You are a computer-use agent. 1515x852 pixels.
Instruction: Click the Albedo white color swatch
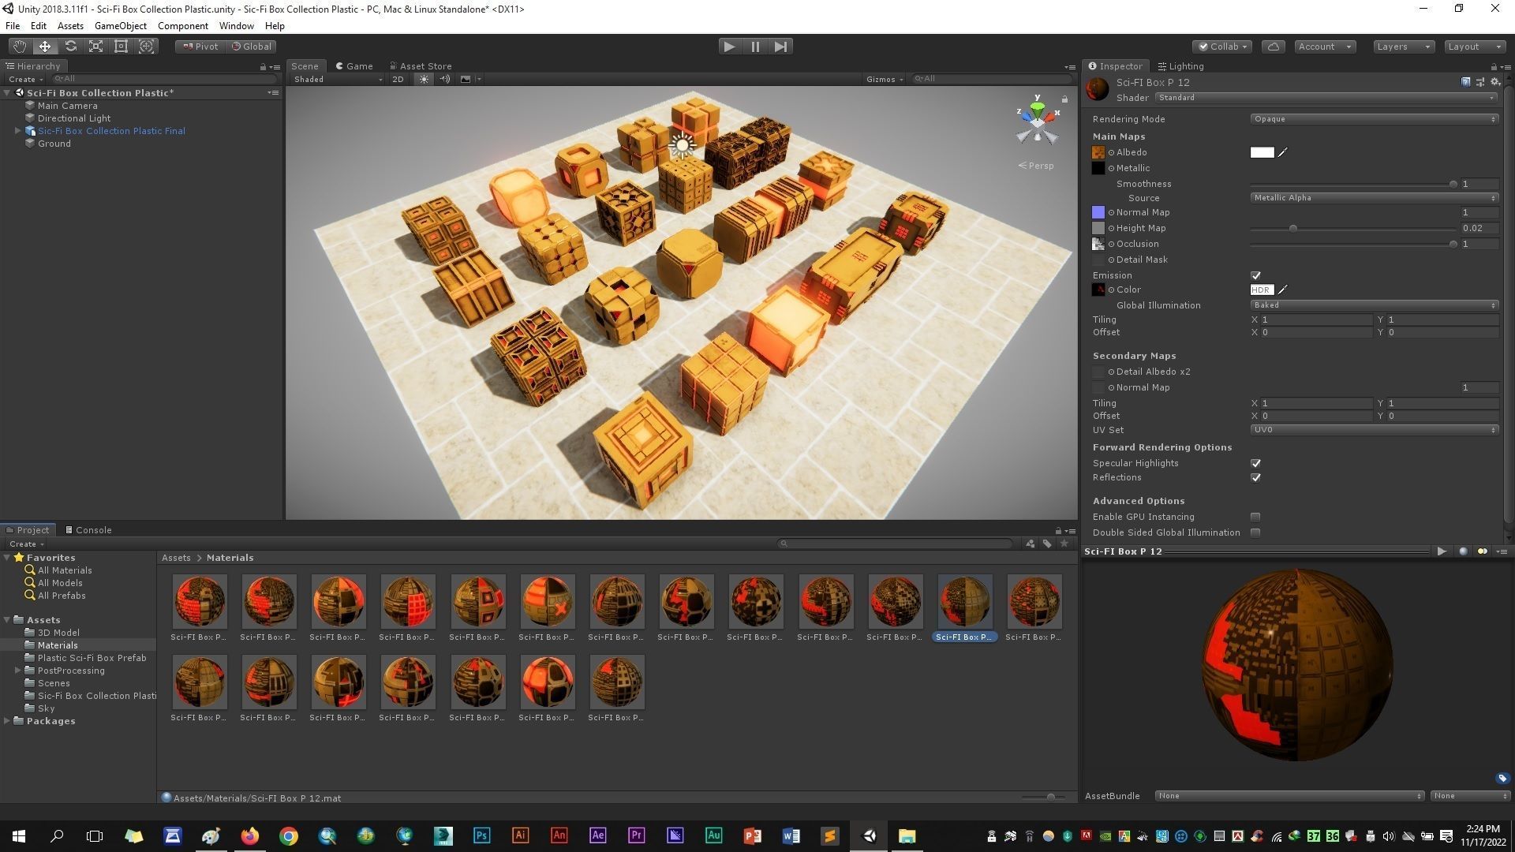pyautogui.click(x=1262, y=152)
